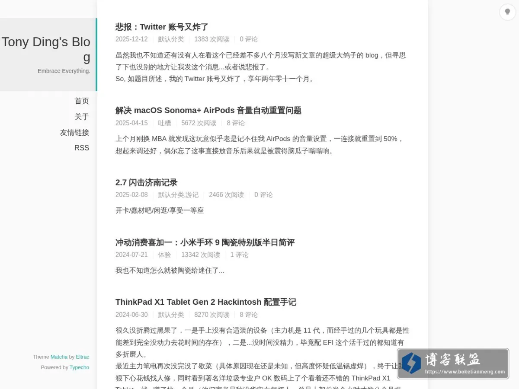The width and height of the screenshot is (519, 389).
Task: Click the date 2025-04-15
Action: pos(131,123)
